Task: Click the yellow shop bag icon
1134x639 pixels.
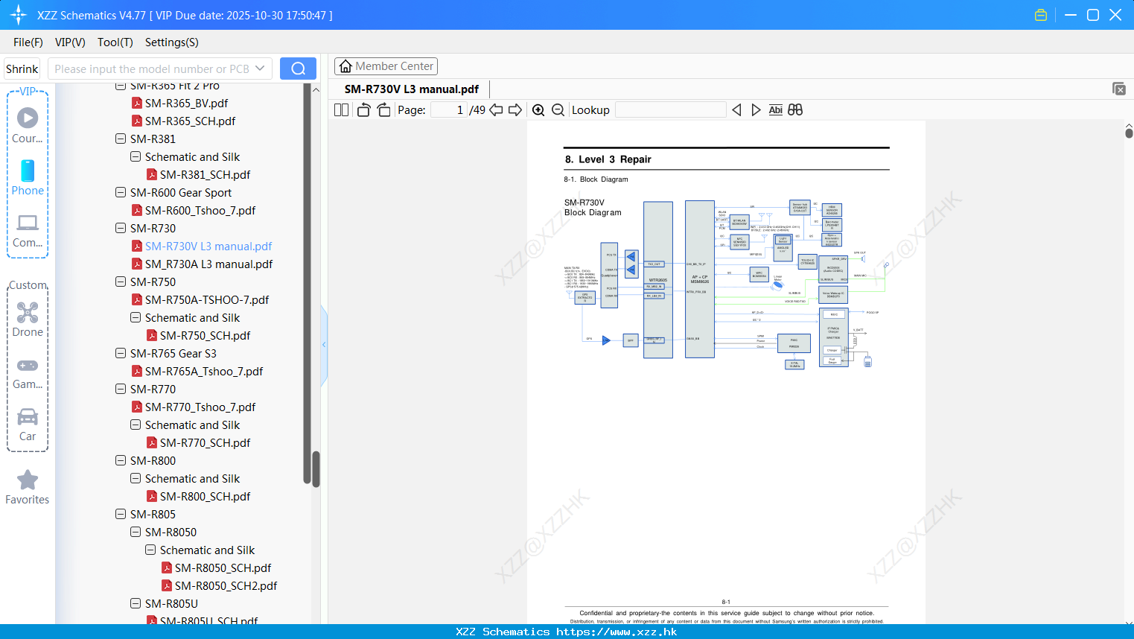Action: point(1041,15)
